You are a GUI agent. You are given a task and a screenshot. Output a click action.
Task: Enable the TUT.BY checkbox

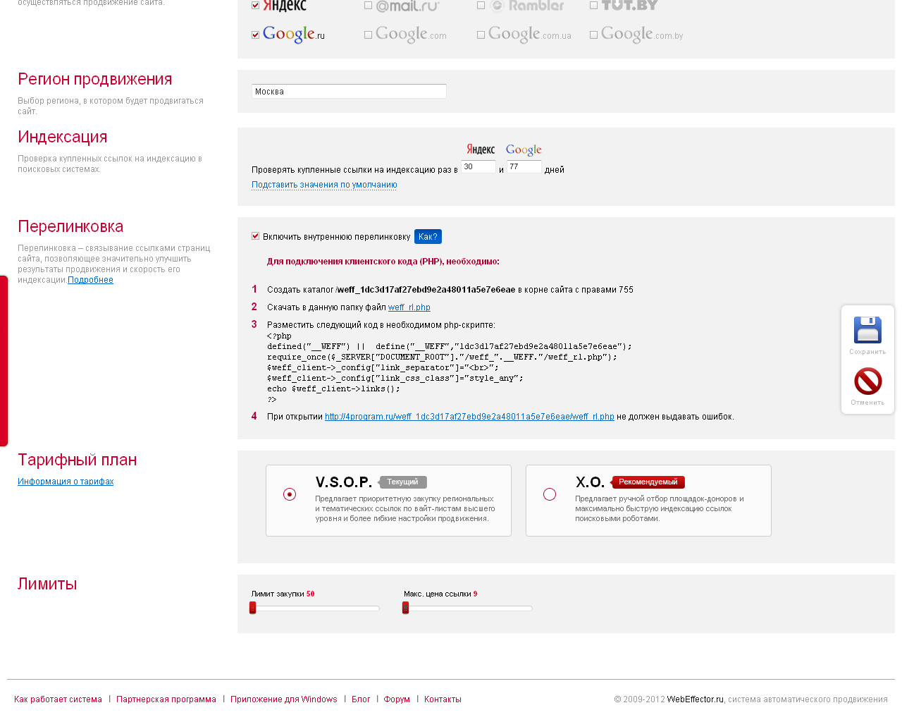pyautogui.click(x=593, y=5)
